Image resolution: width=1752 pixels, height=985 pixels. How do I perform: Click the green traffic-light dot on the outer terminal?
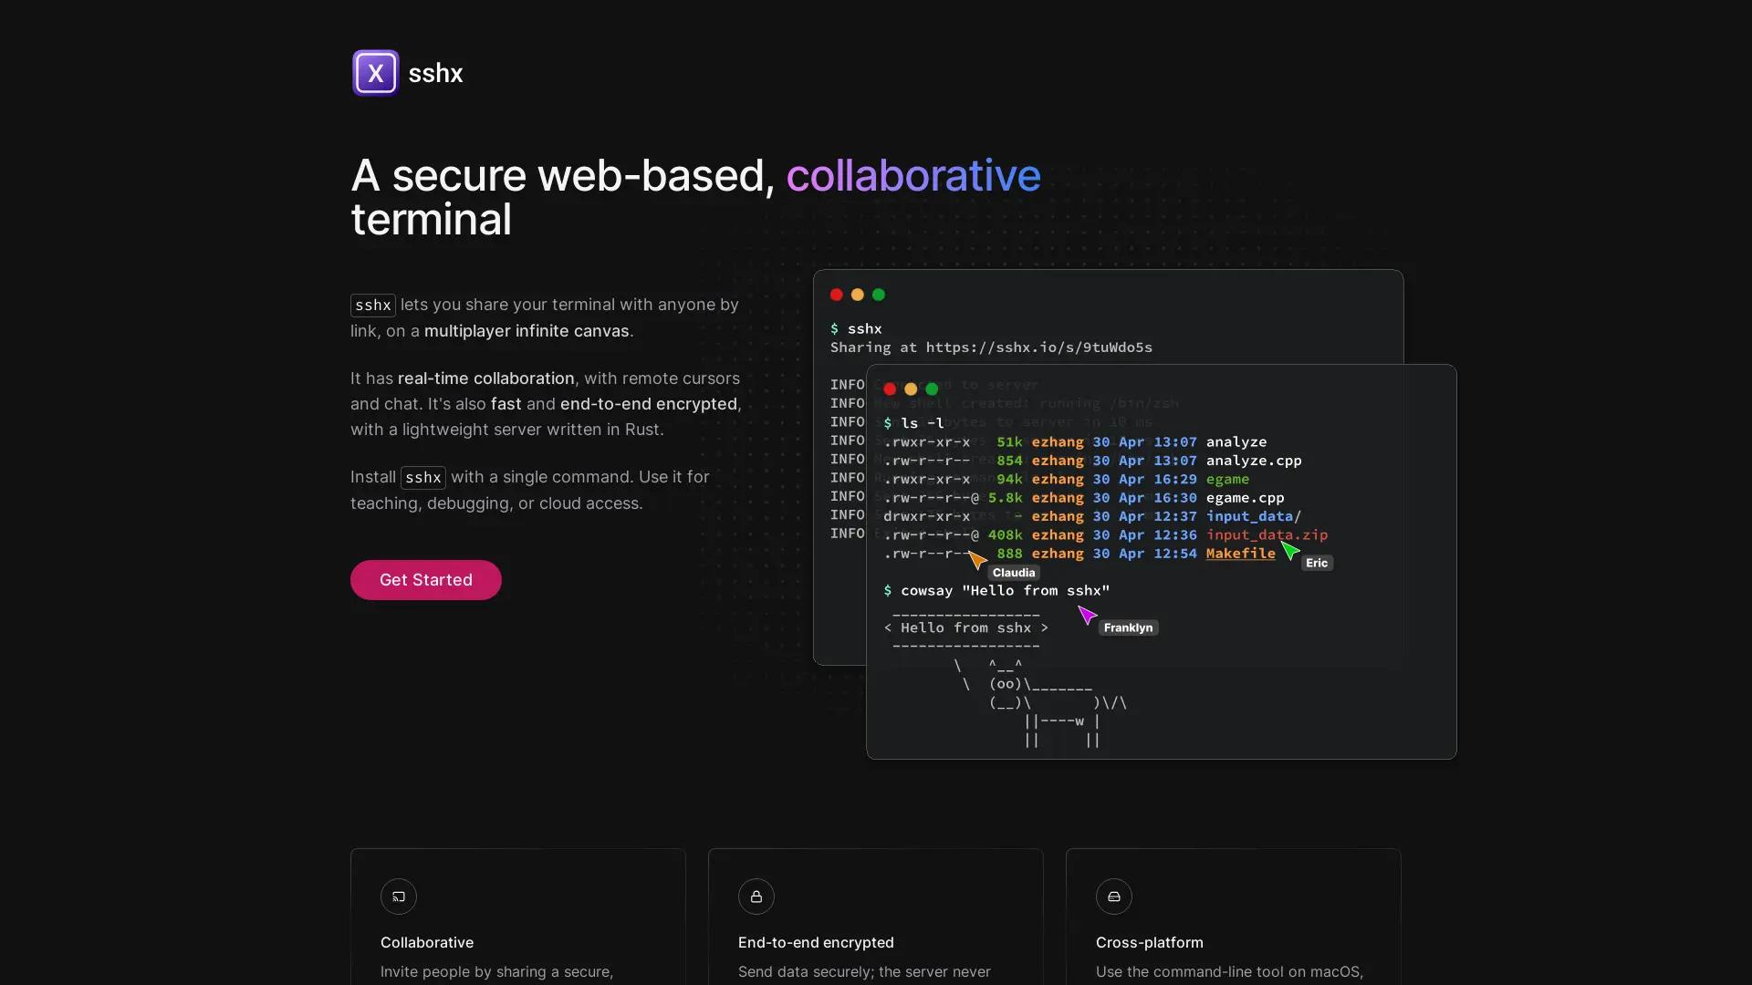pos(879,295)
